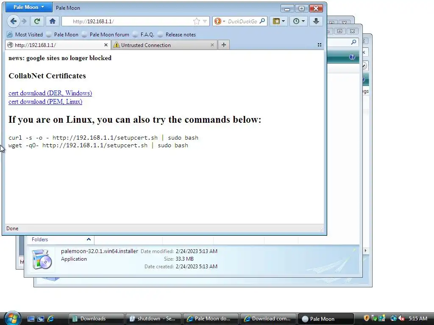Screen dimensions: 434x325
Task: Click the Date modified value in details pane
Action: click(197, 251)
